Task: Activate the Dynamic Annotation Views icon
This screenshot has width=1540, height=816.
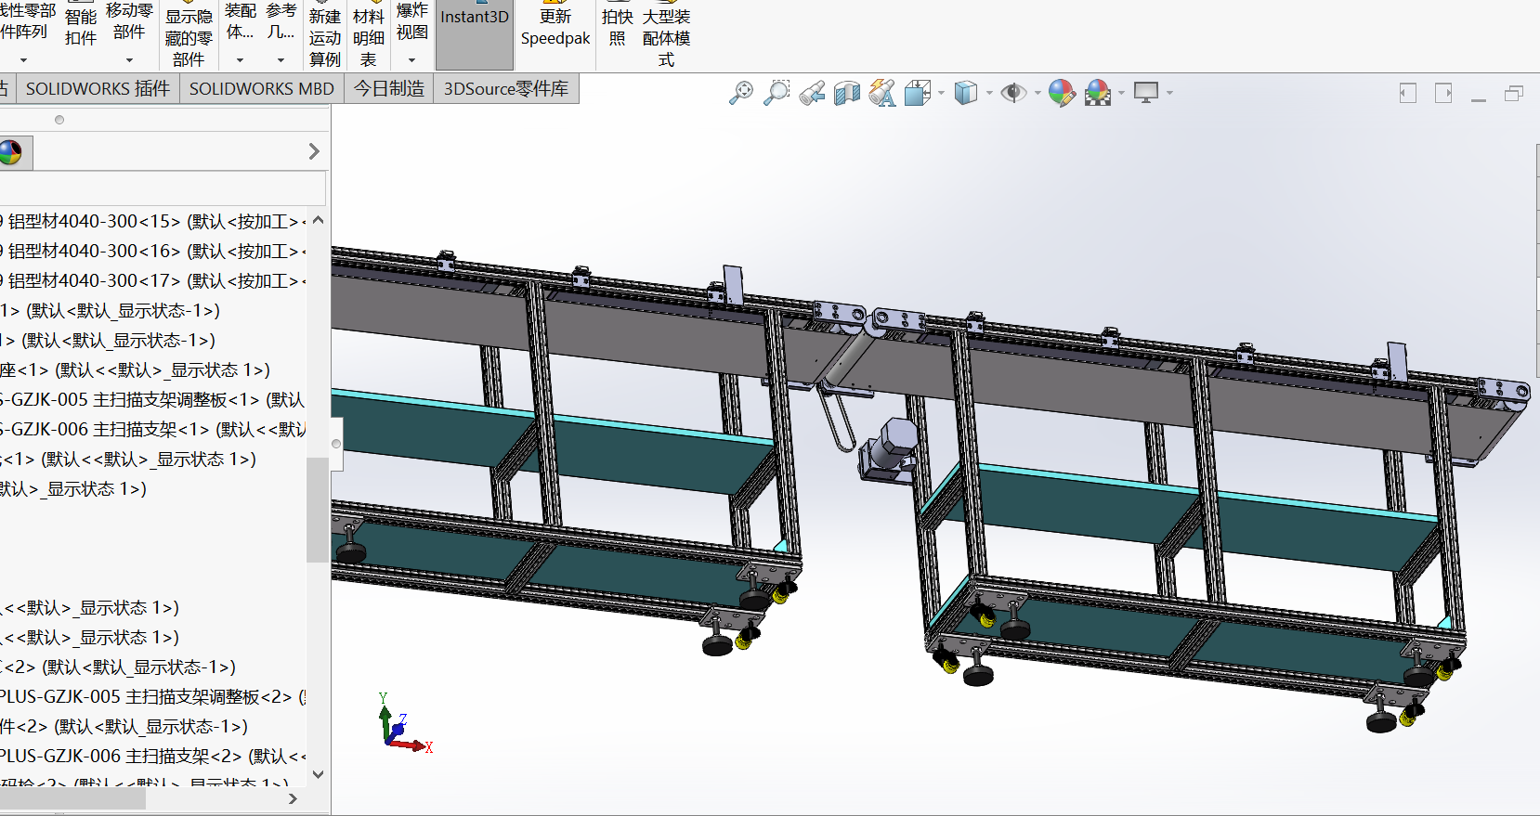Action: pyautogui.click(x=882, y=93)
